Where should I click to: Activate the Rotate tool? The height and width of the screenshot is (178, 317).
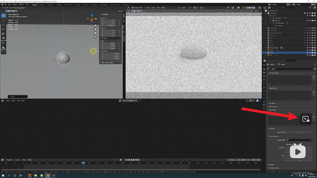[3, 29]
